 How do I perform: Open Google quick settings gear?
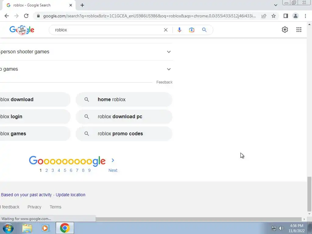(285, 30)
